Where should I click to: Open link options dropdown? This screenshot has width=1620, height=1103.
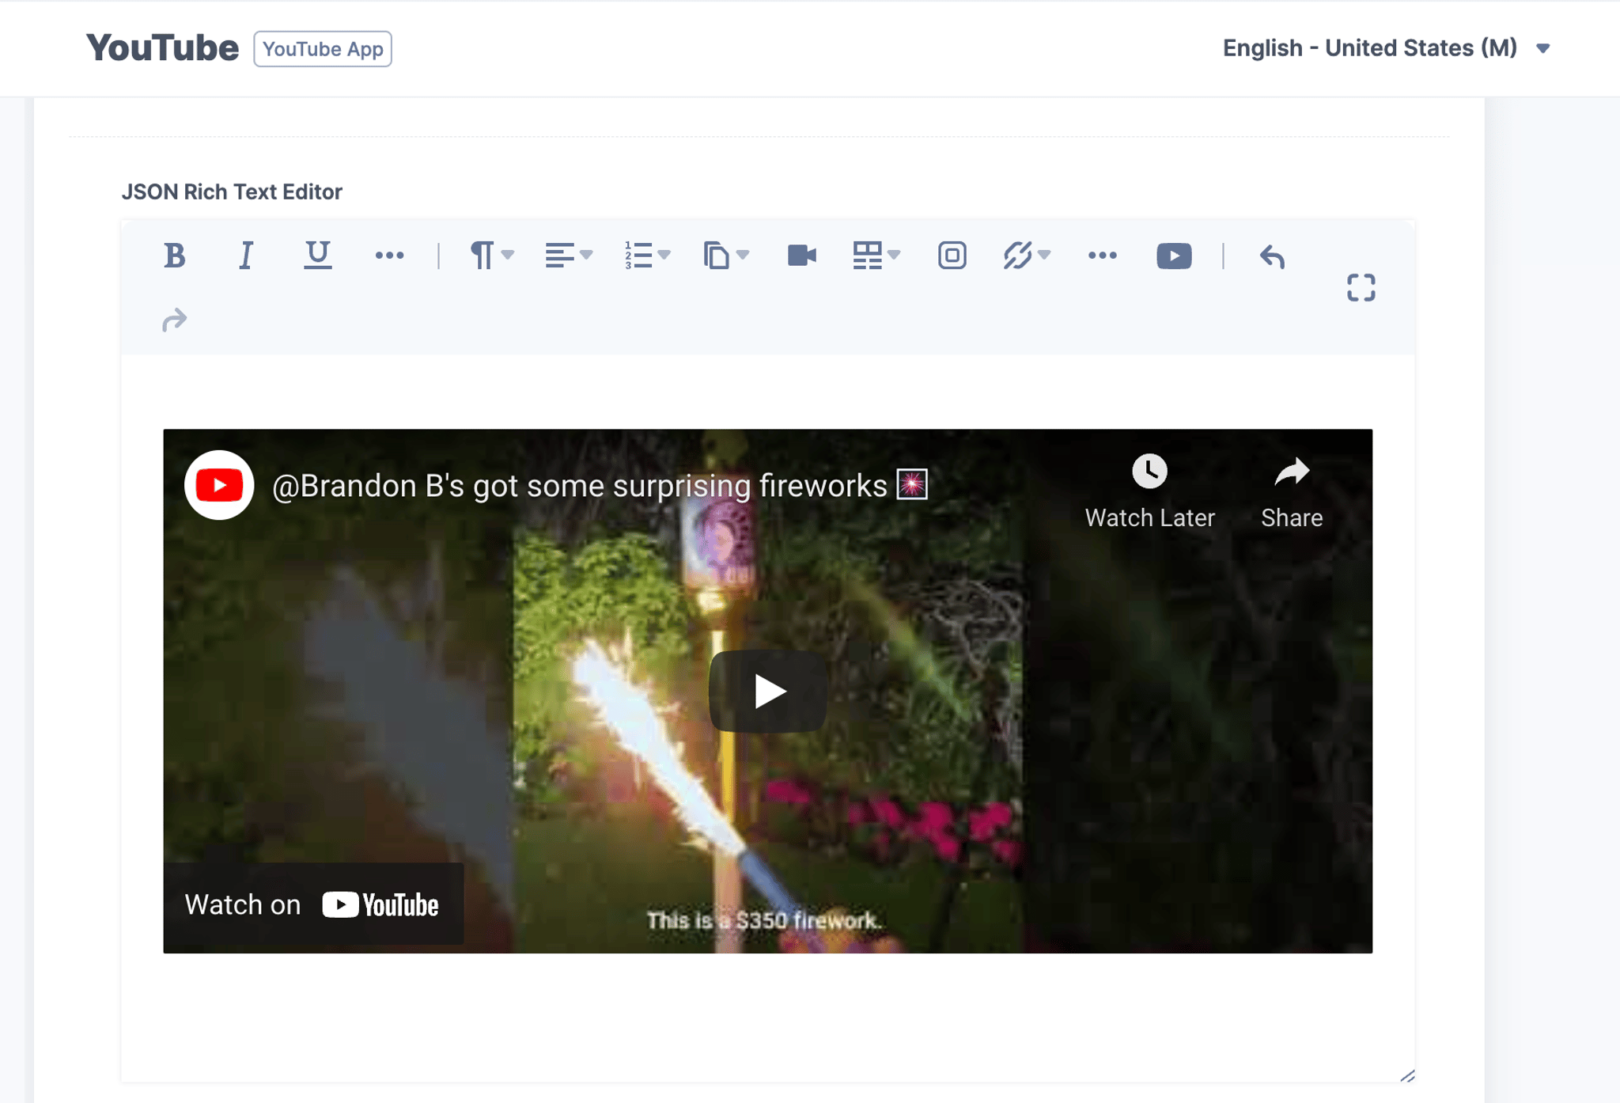(1026, 256)
